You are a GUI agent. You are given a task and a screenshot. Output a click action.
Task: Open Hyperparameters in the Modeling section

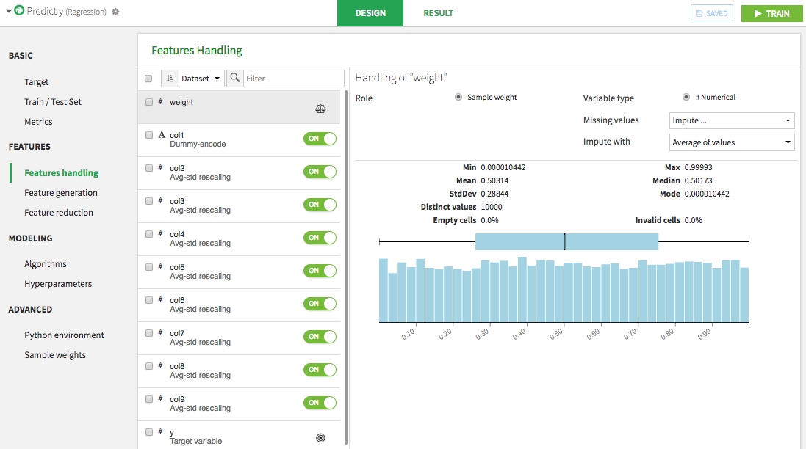59,283
